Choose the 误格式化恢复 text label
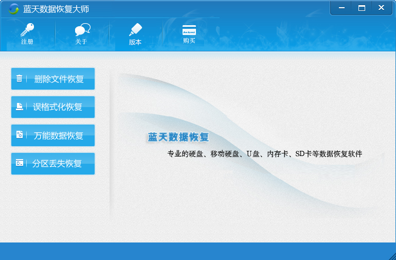Image resolution: width=396 pixels, height=260 pixels. click(x=58, y=108)
